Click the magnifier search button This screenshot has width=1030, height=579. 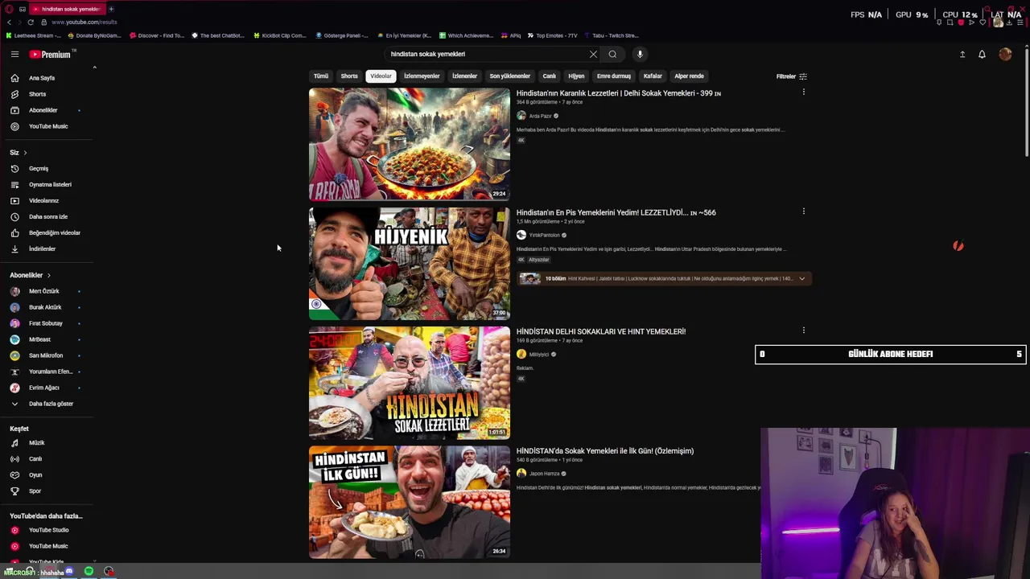612,54
